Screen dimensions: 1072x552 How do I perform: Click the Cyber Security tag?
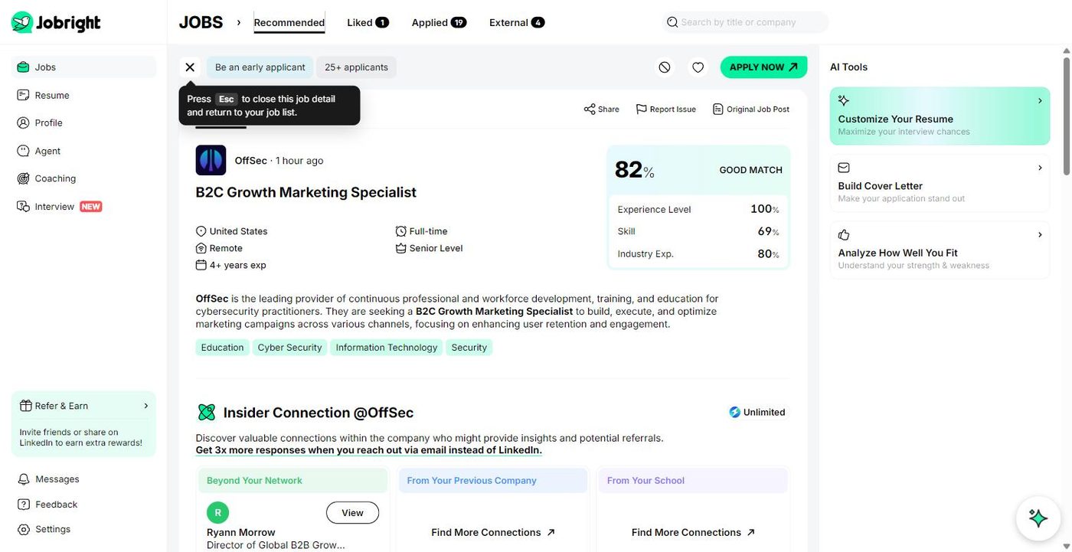(289, 348)
